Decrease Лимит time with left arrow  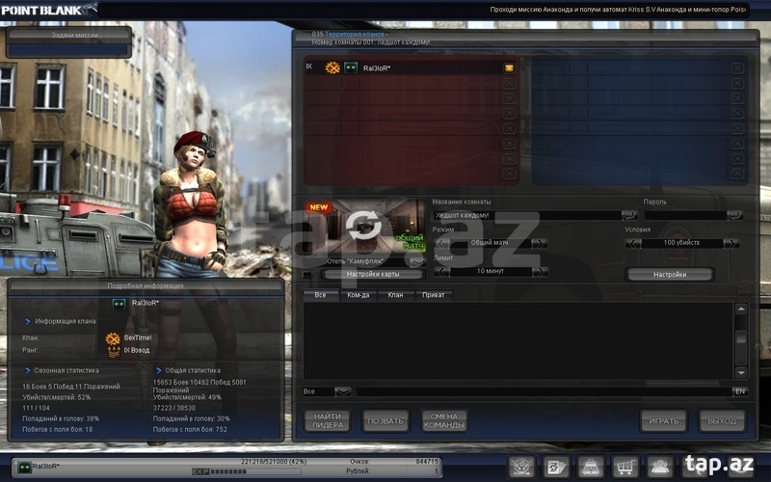(442, 272)
